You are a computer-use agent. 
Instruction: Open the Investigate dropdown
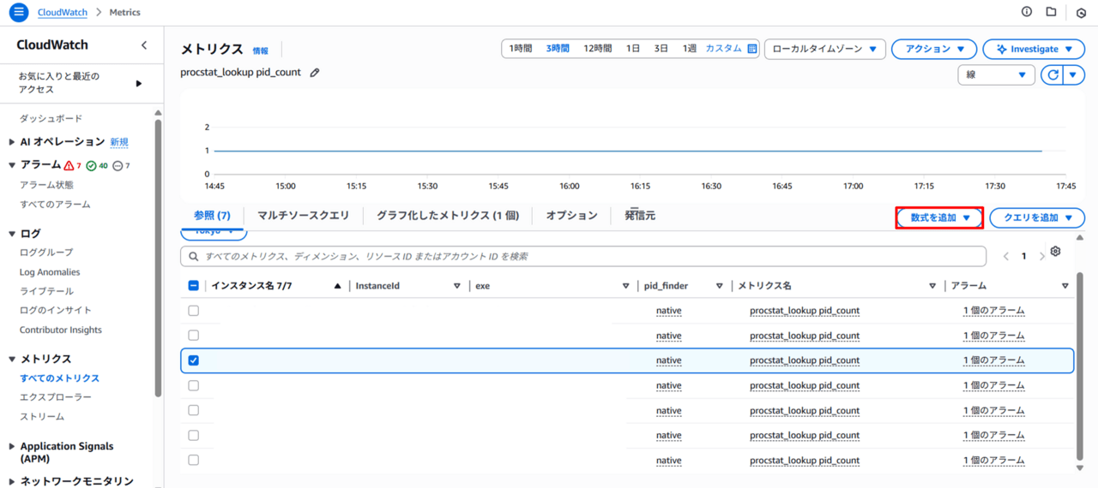pos(1034,49)
